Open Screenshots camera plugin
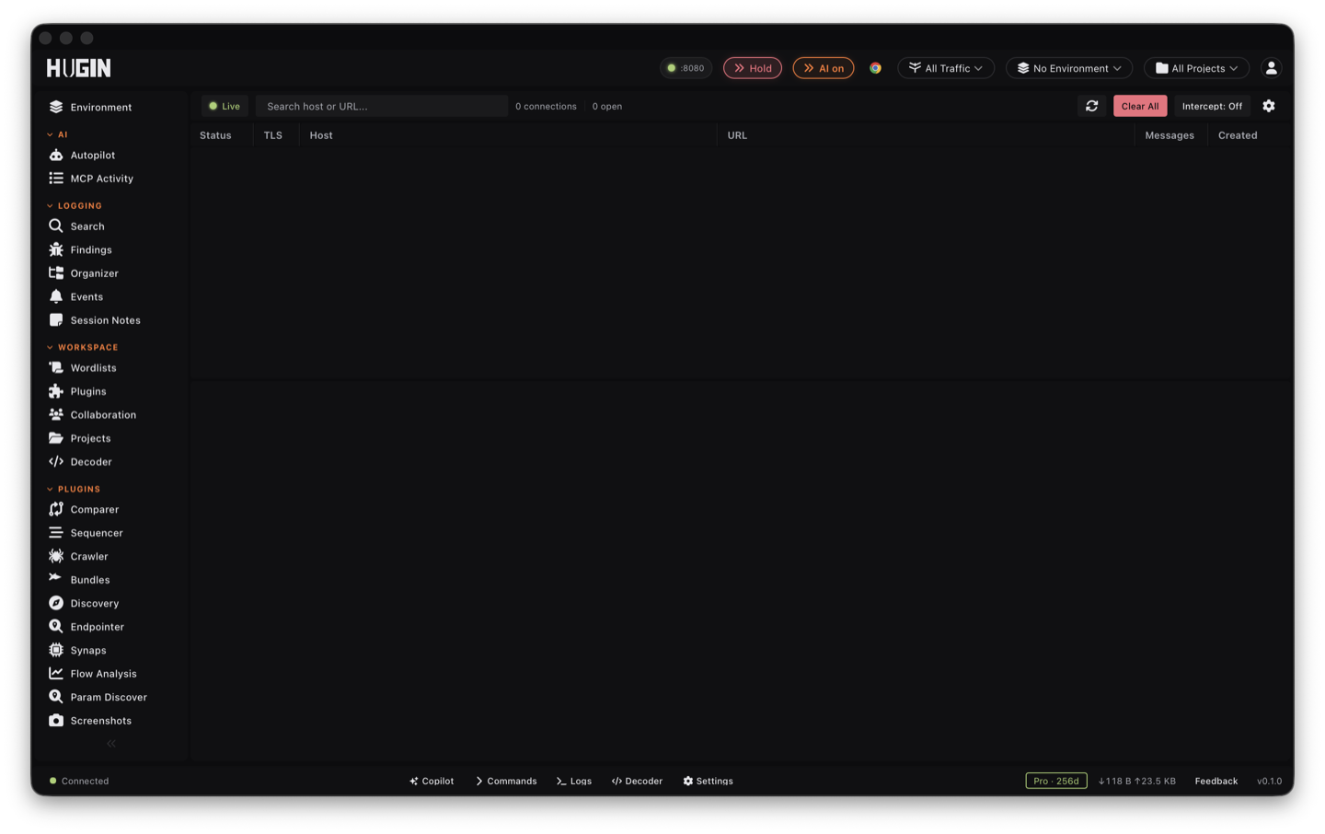1325x834 pixels. click(x=90, y=721)
